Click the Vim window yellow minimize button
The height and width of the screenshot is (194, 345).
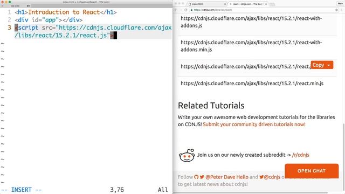pos(6,2)
